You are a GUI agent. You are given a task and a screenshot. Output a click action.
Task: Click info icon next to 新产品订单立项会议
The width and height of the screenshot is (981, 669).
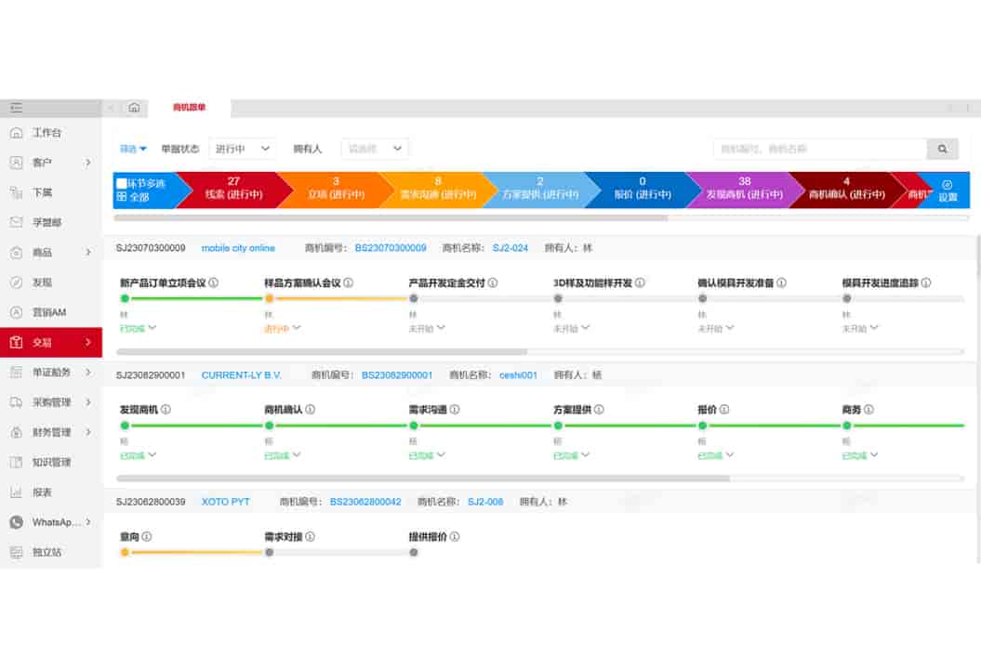pos(214,282)
